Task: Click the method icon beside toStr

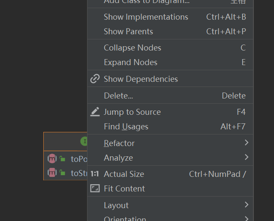Action: pos(52,173)
